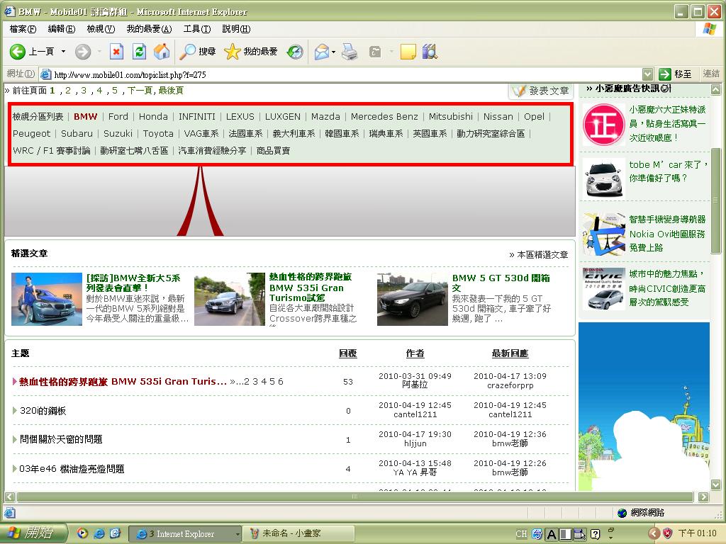Switch to 未命名 - 小畫家 taskbar window
This screenshot has width=726, height=544.
[x=299, y=534]
